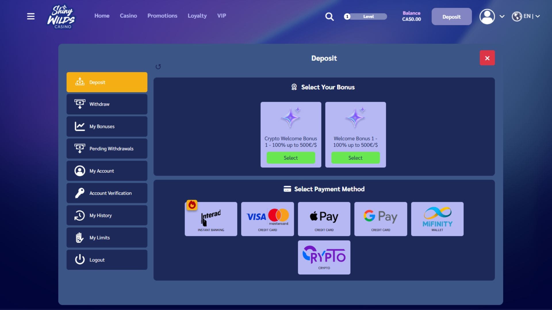Image resolution: width=552 pixels, height=310 pixels.
Task: Open the search magnifier icon
Action: tap(329, 17)
